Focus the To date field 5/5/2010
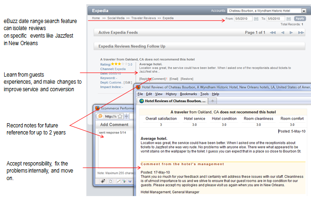The image size is (311, 197). click(x=276, y=19)
